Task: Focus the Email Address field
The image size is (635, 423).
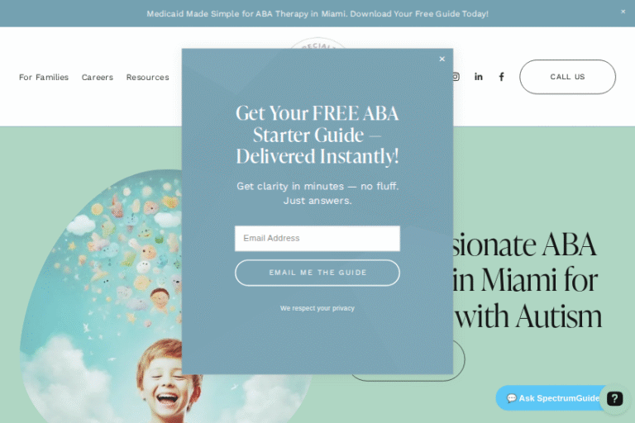Action: (x=317, y=239)
